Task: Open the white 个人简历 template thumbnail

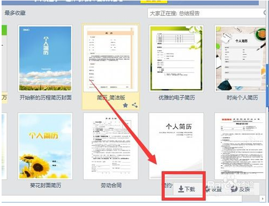Action: click(176, 146)
